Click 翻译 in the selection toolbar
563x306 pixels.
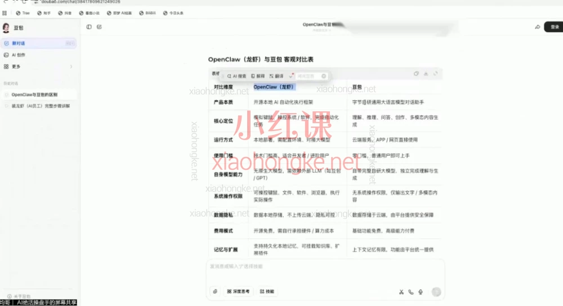(x=276, y=76)
